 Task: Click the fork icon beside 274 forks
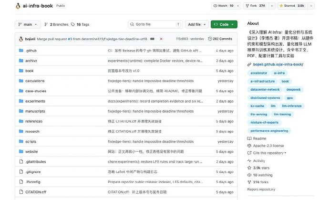249,182
